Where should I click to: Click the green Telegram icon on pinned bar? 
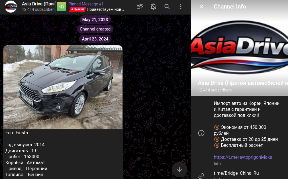coord(61,7)
